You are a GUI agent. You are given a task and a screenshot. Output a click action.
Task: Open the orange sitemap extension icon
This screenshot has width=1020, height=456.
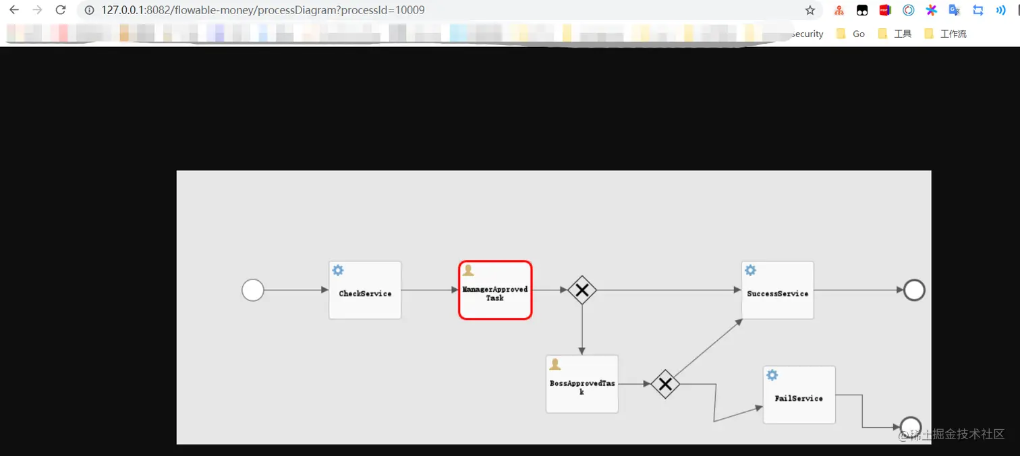839,10
